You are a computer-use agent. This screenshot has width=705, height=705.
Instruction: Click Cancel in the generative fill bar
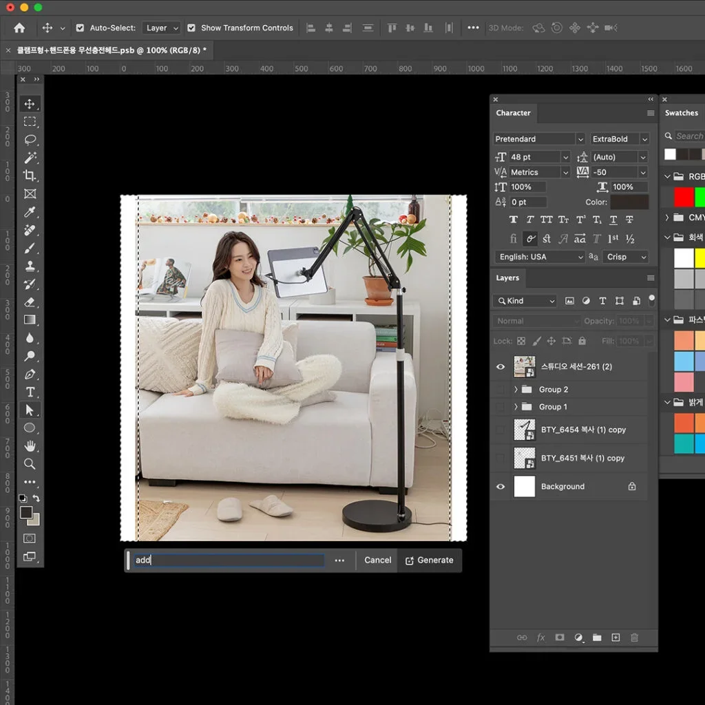point(377,560)
